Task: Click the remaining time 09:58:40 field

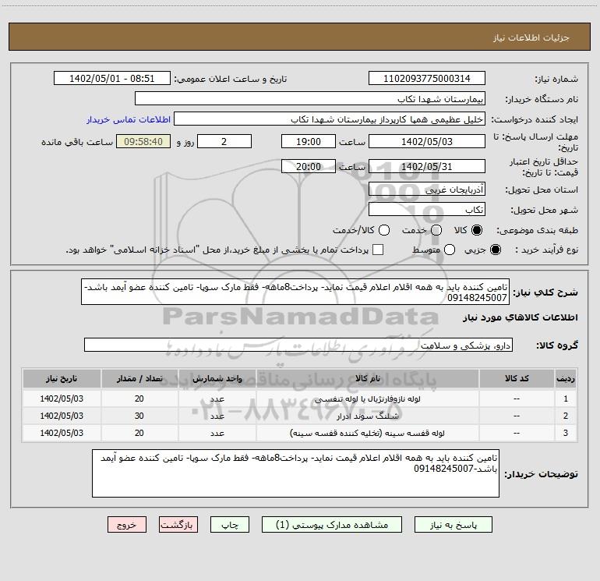Action: [143, 141]
